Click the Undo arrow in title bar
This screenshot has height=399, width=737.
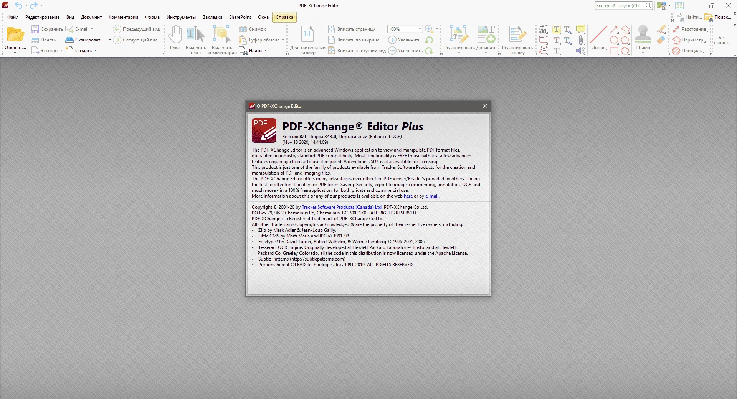pyautogui.click(x=18, y=6)
